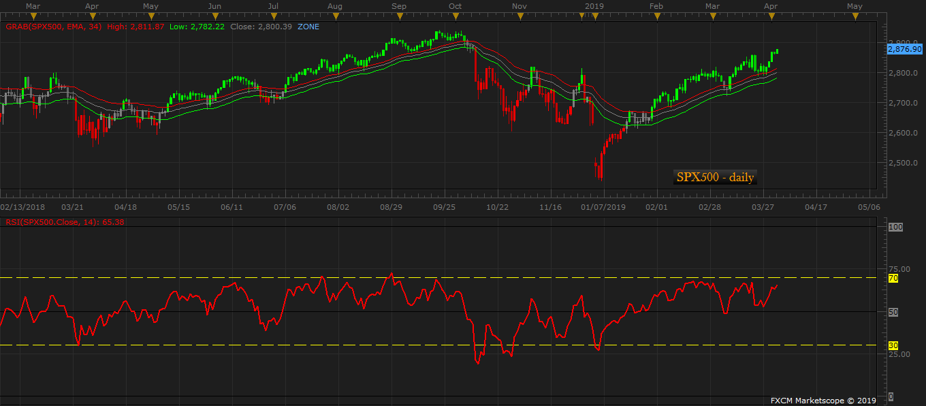This screenshot has height=406, width=926.
Task: Click the blue 2,876.90 current price tag
Action: point(905,49)
